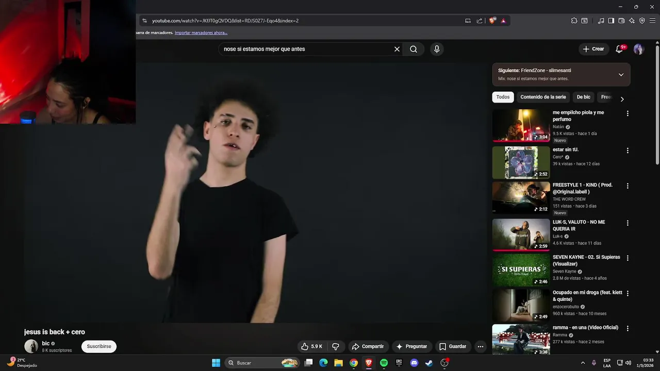
Task: Save the video with Guardar
Action: [453, 346]
